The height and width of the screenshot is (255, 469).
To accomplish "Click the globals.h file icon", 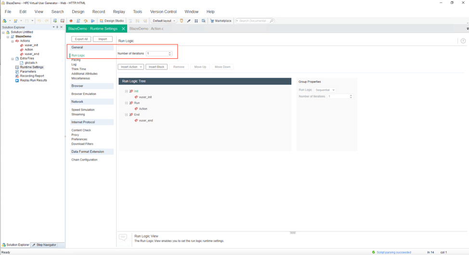I will [x=22, y=63].
